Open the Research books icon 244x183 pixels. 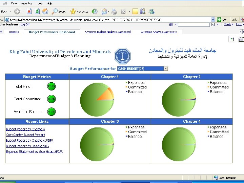(x=143, y=12)
